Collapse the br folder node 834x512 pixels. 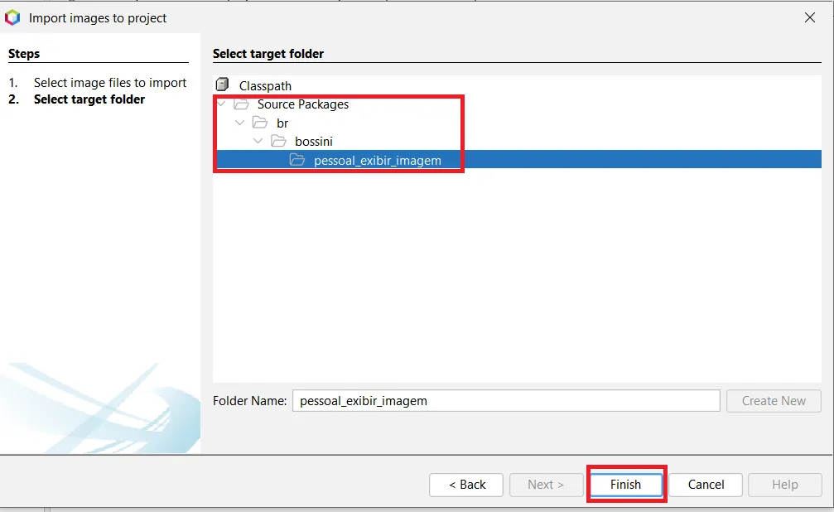click(240, 123)
